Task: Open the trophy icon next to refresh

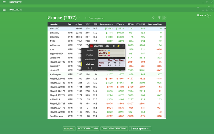Action: 159,18
